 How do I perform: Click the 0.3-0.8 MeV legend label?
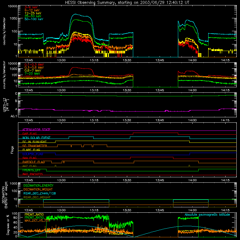coord(34,67)
